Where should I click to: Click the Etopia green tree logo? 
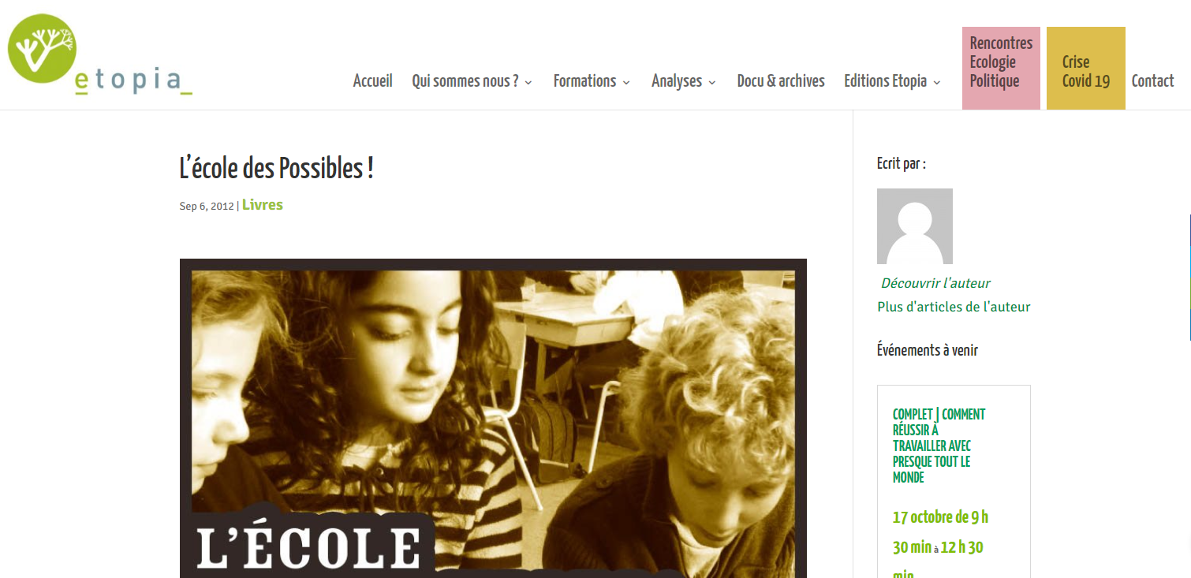(x=42, y=49)
